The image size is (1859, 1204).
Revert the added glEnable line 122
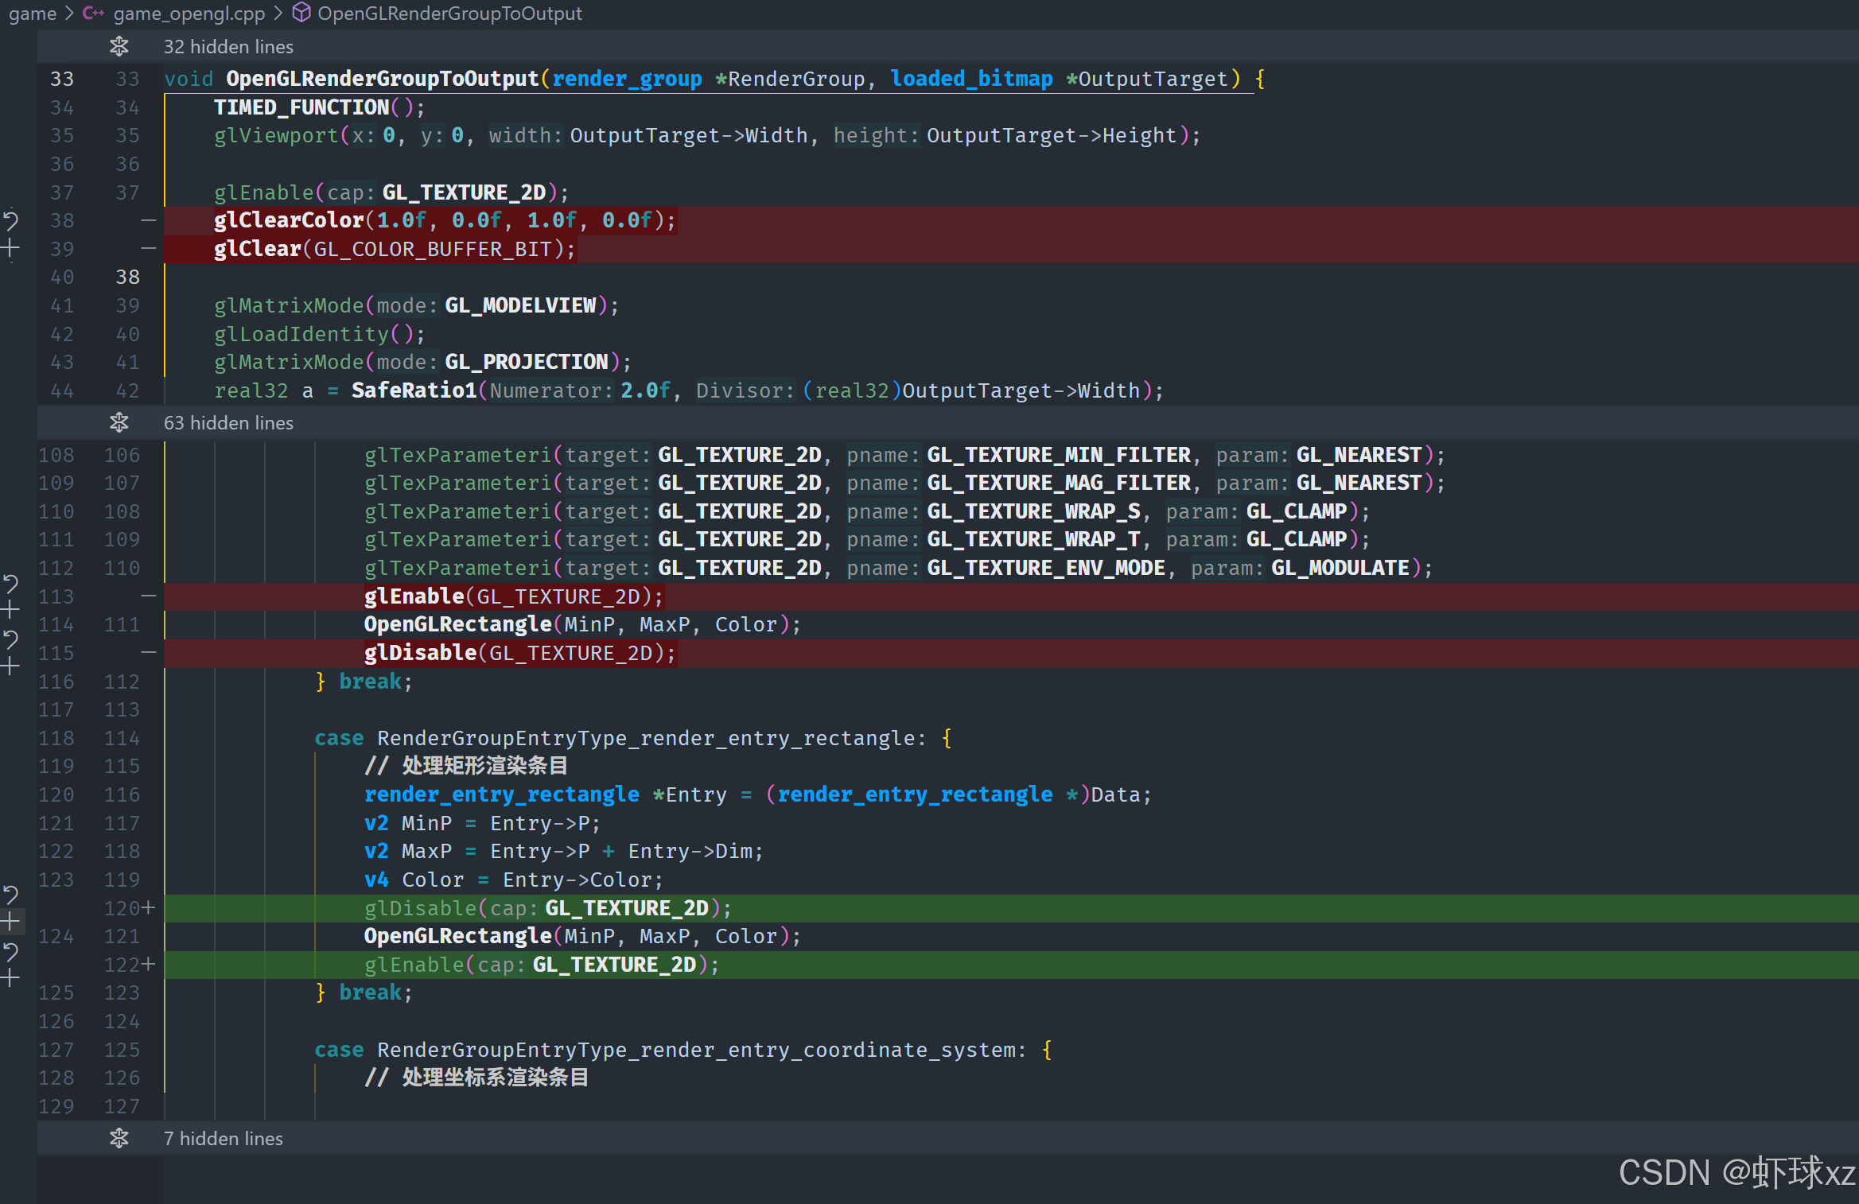[x=10, y=952]
